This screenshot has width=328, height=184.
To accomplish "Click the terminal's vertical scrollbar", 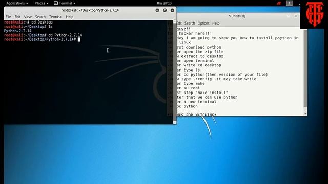I will click(175, 72).
